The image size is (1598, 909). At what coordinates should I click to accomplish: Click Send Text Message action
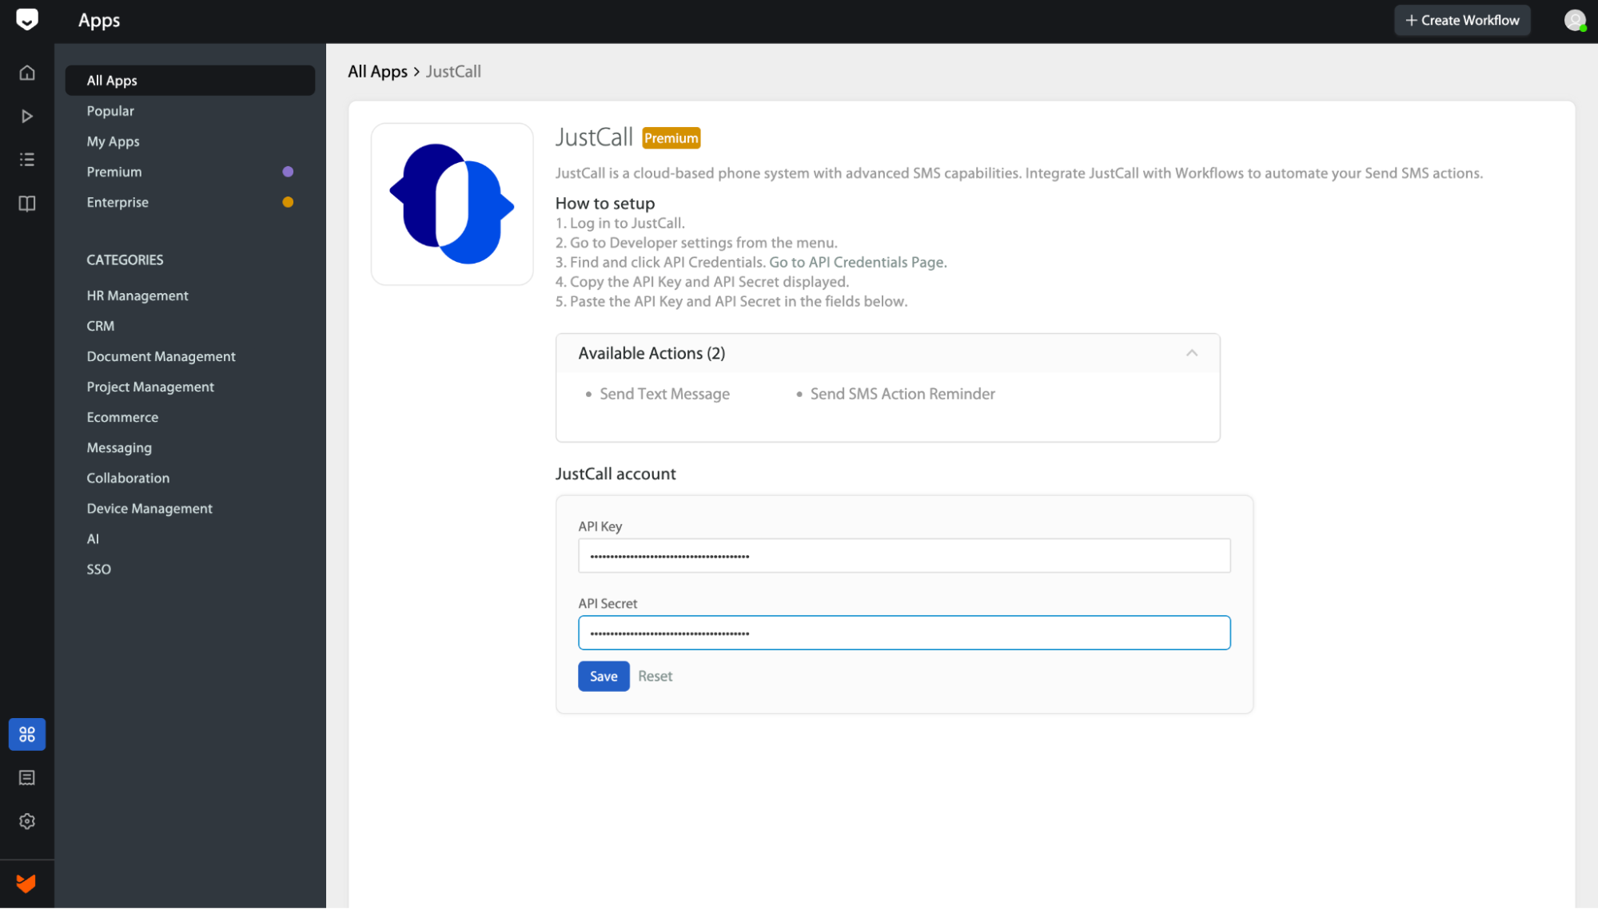coord(664,394)
